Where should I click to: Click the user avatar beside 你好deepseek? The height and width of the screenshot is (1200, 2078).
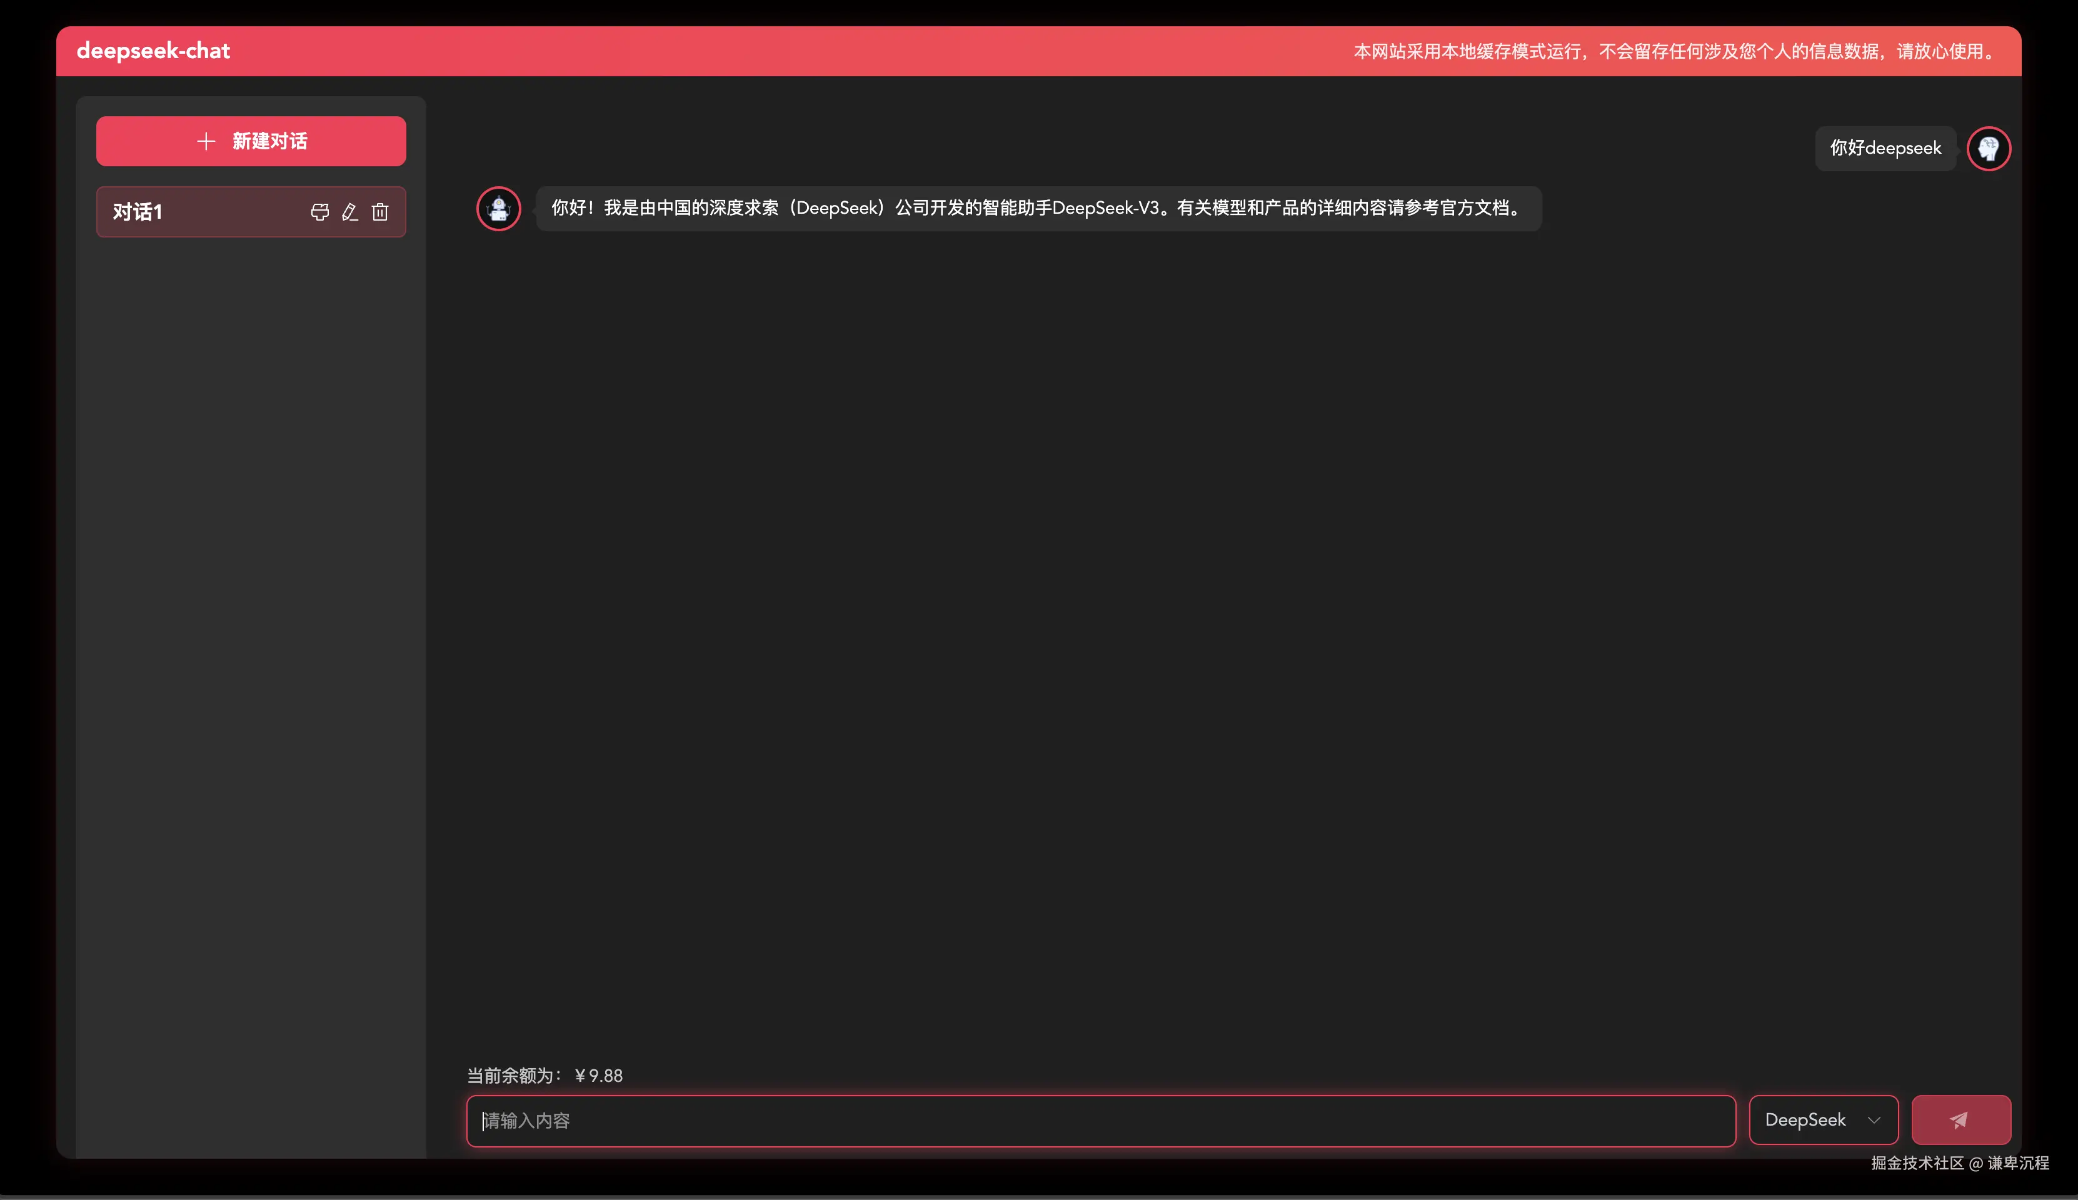[x=1988, y=148]
